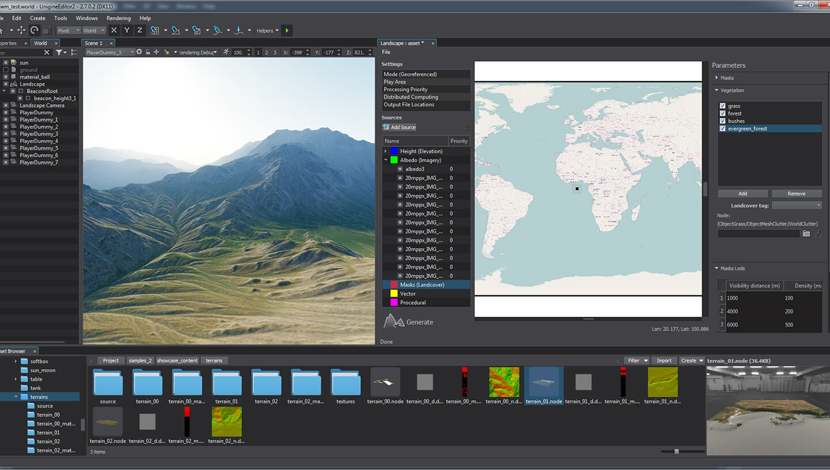The image size is (830, 470).
Task: Toggle the X axis constraint
Action: click(114, 31)
